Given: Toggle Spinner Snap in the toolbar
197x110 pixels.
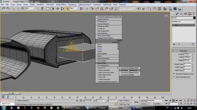Looking at the screenshot, I should point(111,9).
